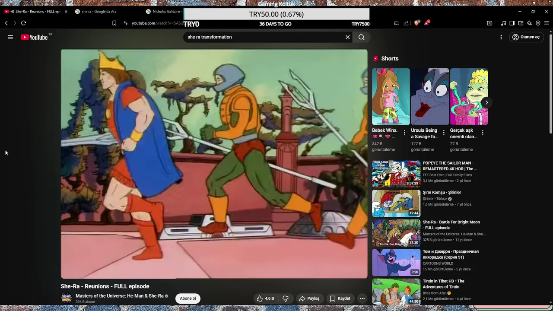Click the red Shorts section icon

(x=375, y=59)
